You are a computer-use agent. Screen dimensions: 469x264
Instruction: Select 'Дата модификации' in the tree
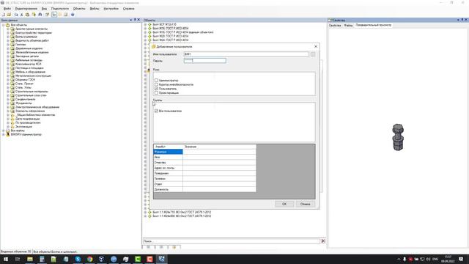27,119
